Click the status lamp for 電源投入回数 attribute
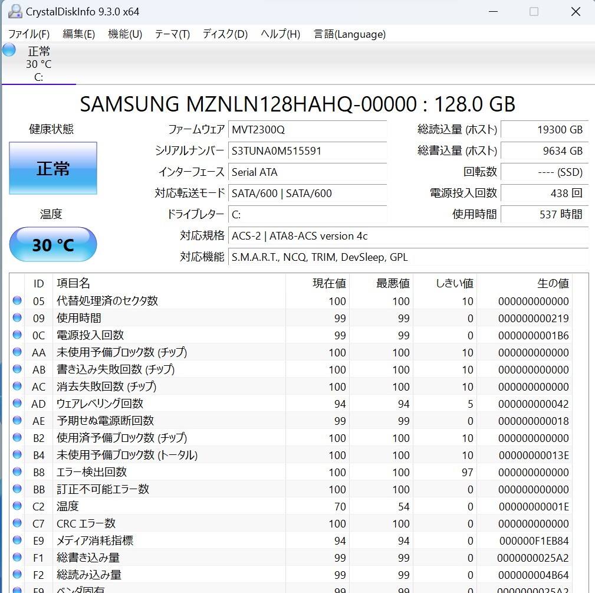 pyautogui.click(x=17, y=335)
